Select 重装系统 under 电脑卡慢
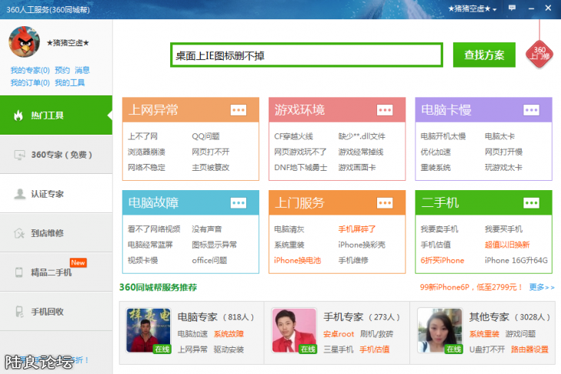Viewport: 561px width, 374px height. click(x=436, y=168)
